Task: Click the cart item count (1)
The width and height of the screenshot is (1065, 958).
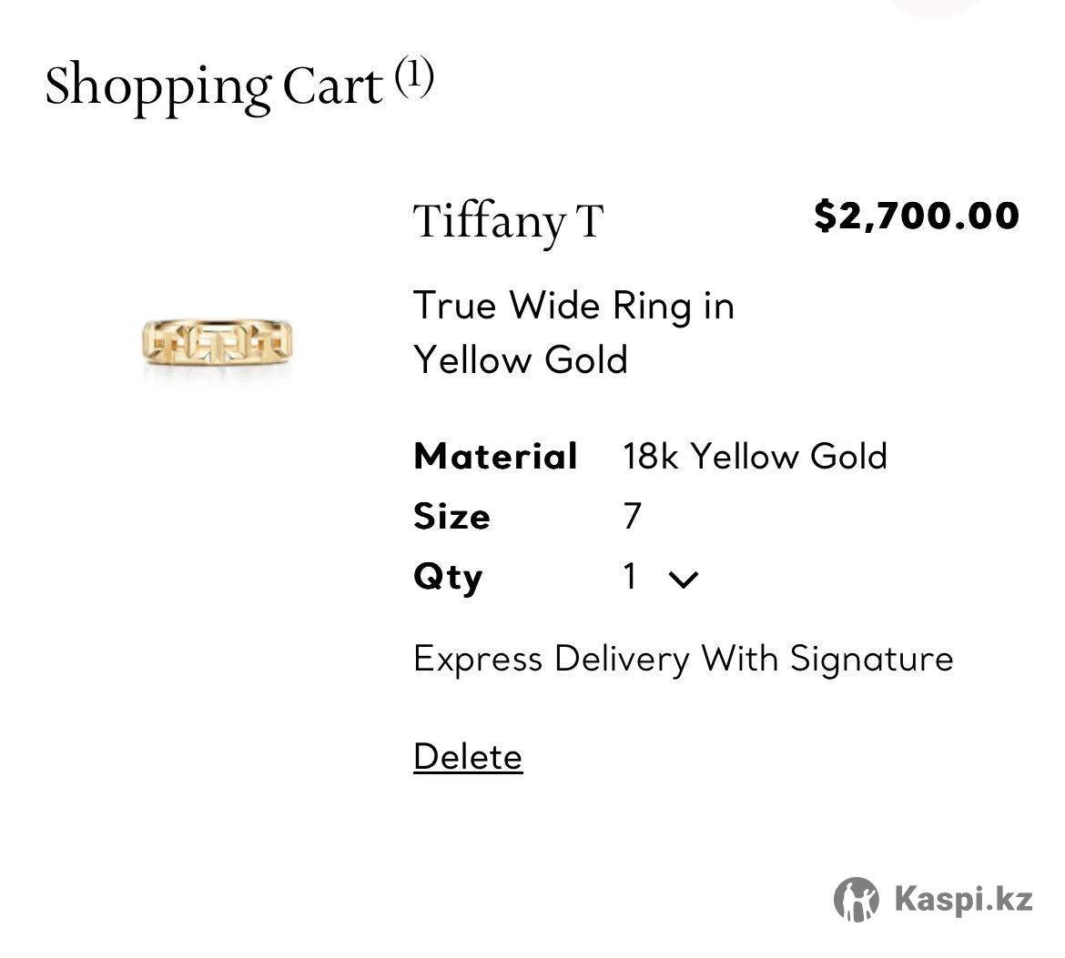Action: coord(414,77)
